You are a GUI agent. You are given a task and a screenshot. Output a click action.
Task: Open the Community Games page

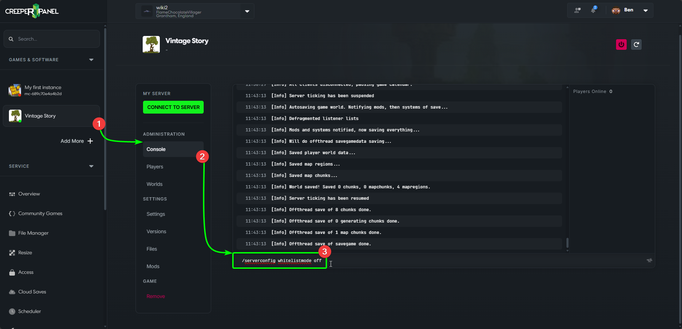pyautogui.click(x=40, y=214)
